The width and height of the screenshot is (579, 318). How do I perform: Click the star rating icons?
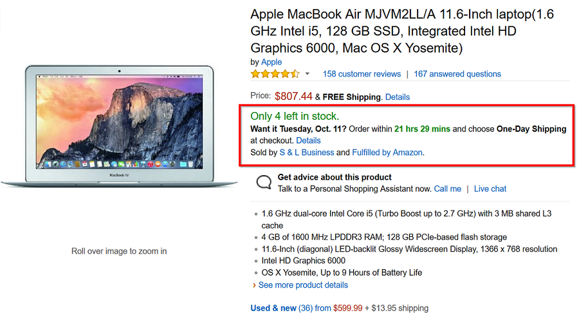click(275, 74)
